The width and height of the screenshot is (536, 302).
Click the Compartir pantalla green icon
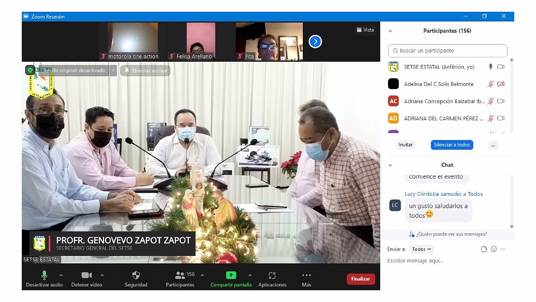point(230,275)
